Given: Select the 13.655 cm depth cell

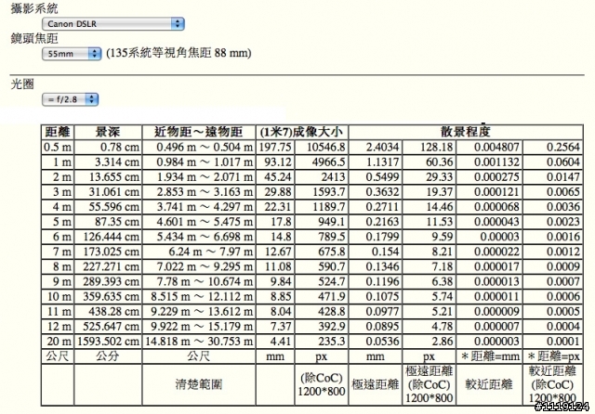Looking at the screenshot, I should (x=108, y=177).
